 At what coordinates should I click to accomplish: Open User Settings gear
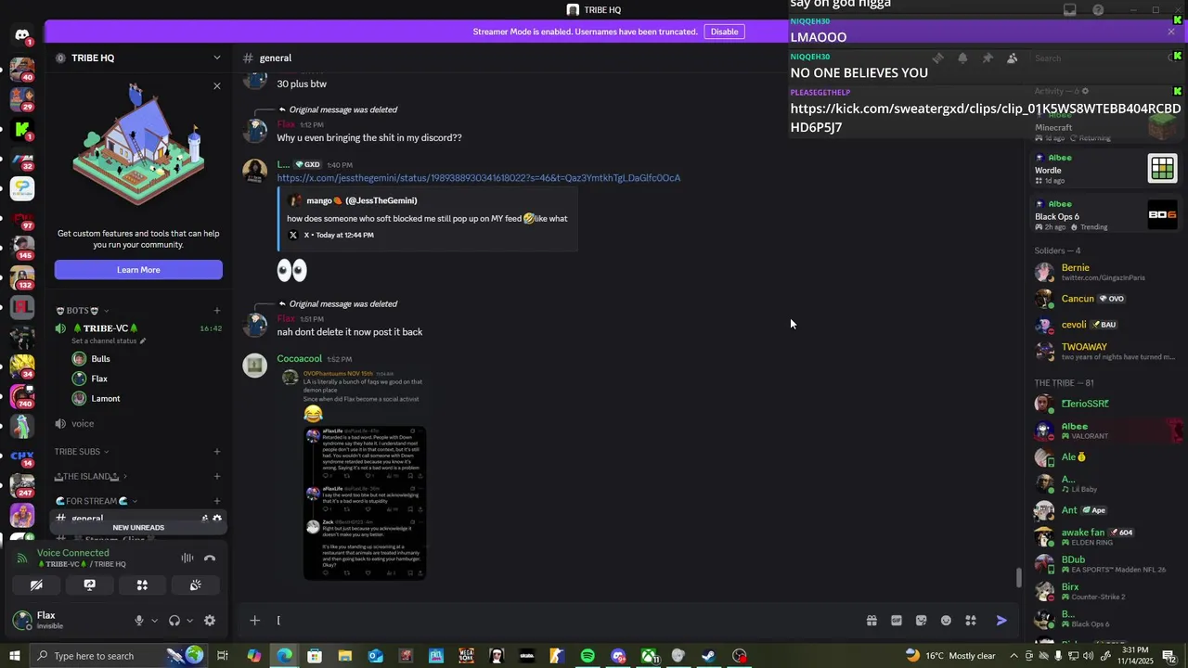210,621
